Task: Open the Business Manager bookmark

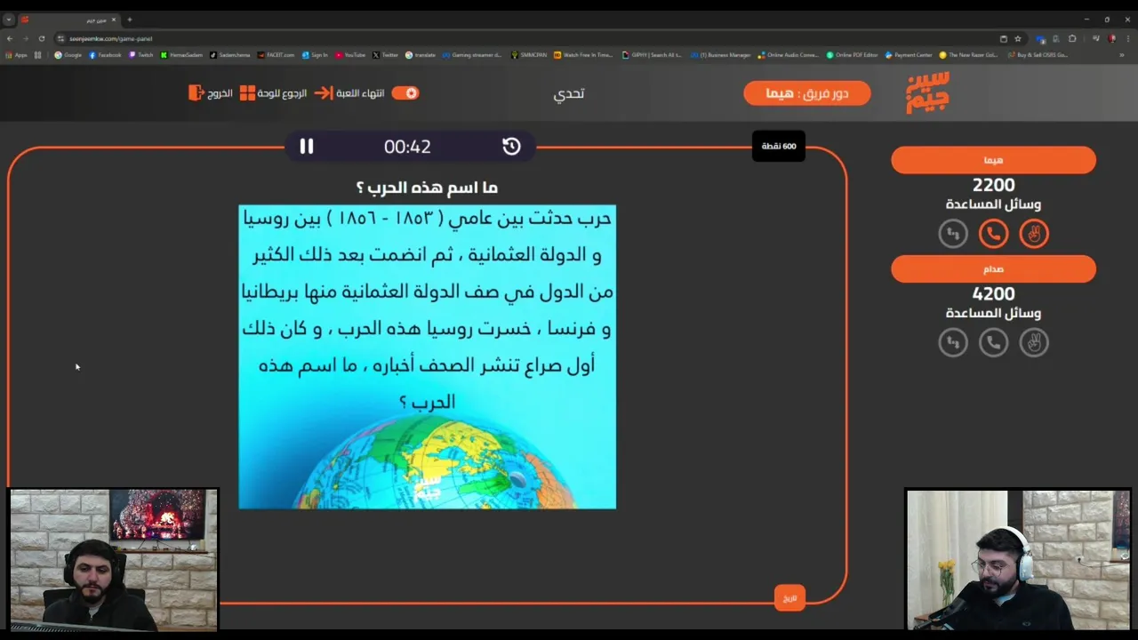Action: click(721, 55)
